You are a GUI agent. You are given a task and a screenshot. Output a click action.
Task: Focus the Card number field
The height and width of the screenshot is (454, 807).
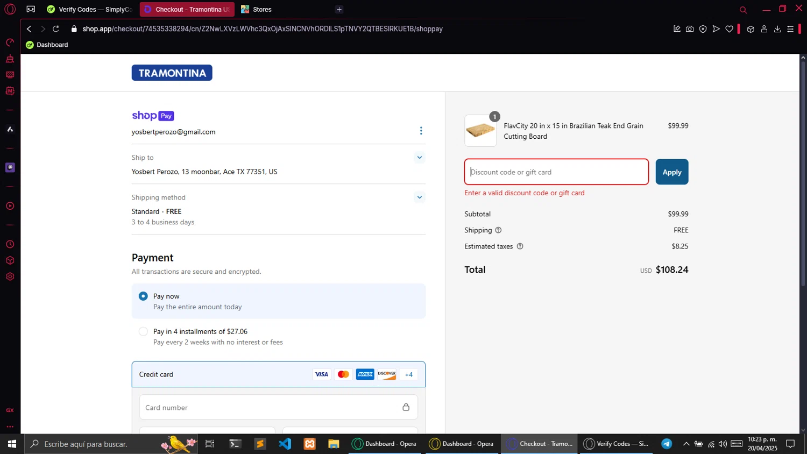pyautogui.click(x=279, y=407)
